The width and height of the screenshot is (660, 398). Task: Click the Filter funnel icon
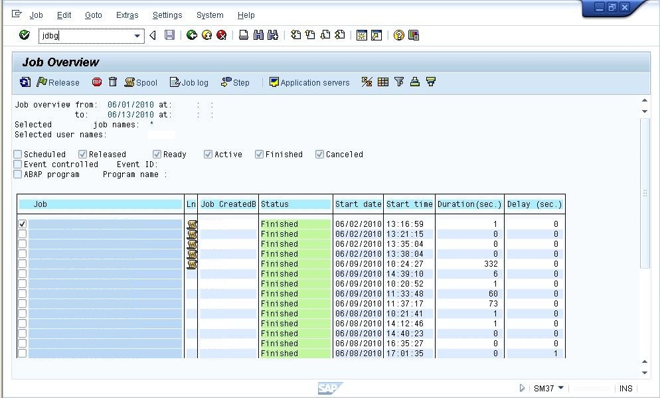coord(399,82)
